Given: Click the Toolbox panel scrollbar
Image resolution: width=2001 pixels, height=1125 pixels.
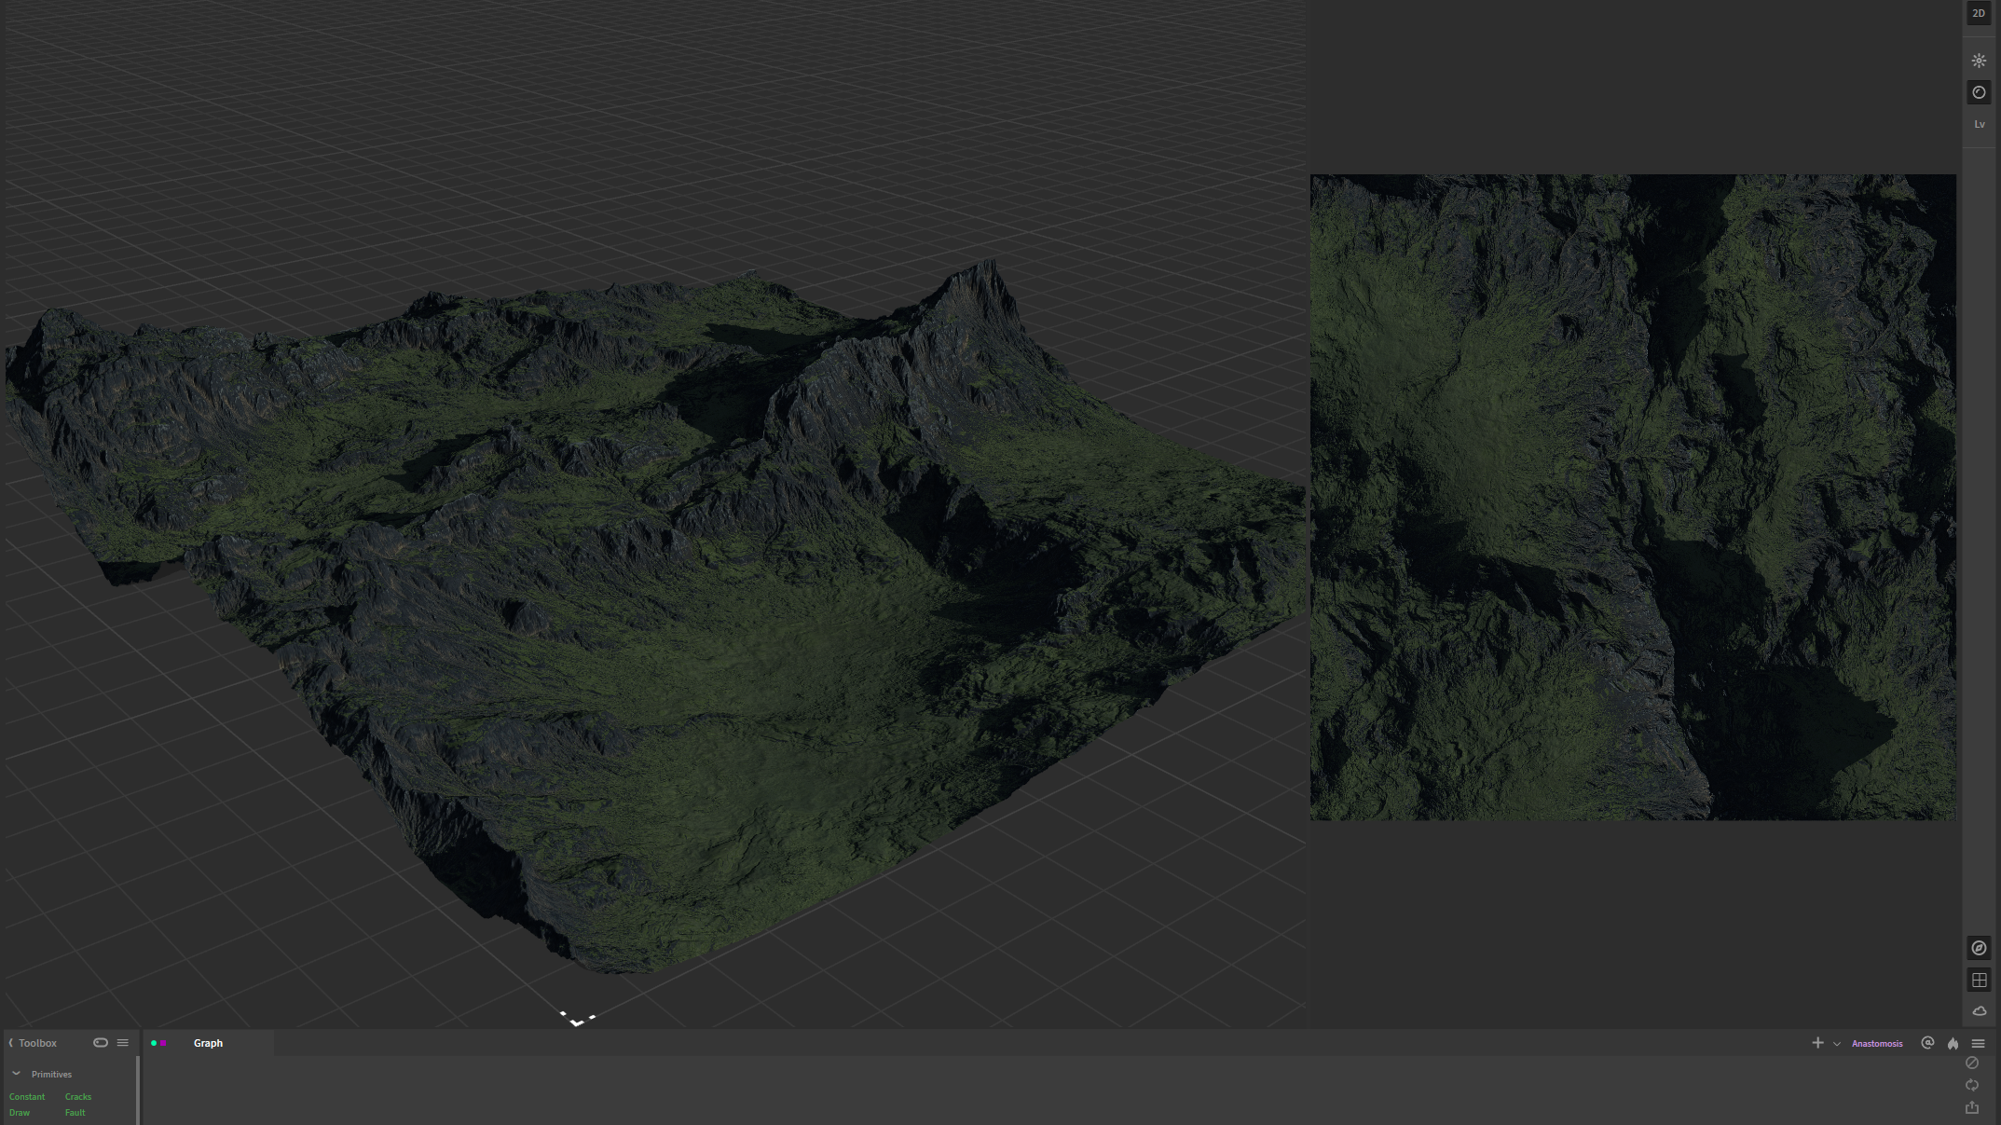Looking at the screenshot, I should point(138,1090).
